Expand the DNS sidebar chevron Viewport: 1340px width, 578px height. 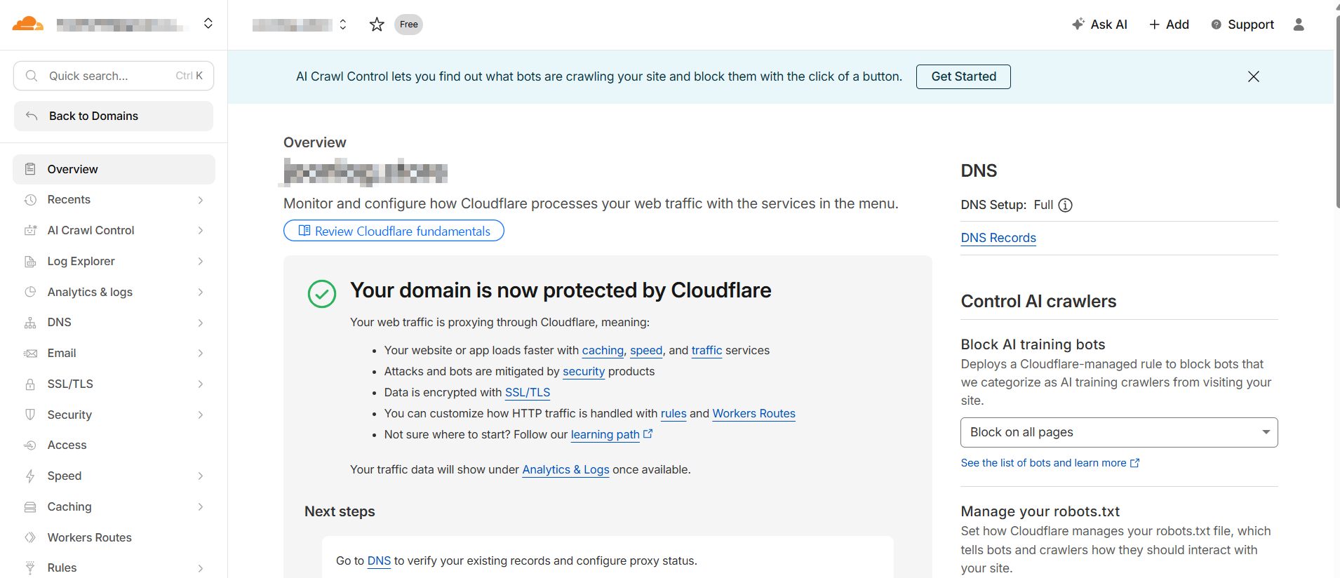[201, 323]
